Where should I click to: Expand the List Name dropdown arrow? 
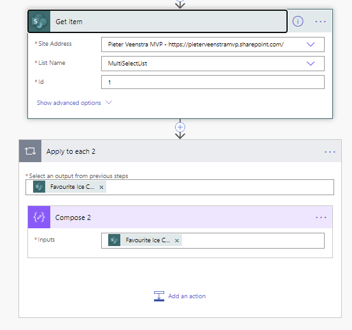[x=311, y=64]
